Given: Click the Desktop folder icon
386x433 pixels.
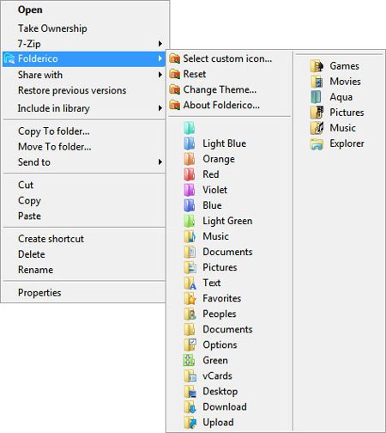Looking at the screenshot, I should tap(190, 392).
